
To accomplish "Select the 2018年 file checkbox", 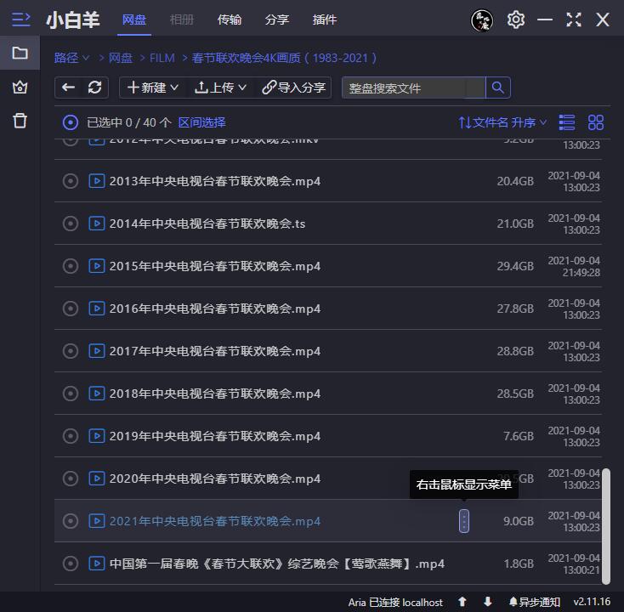I will point(71,394).
